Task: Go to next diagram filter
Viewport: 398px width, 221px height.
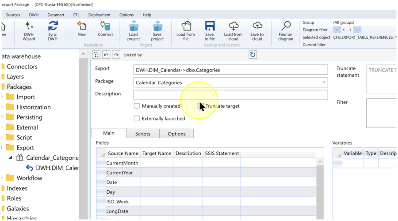Action: [350, 30]
